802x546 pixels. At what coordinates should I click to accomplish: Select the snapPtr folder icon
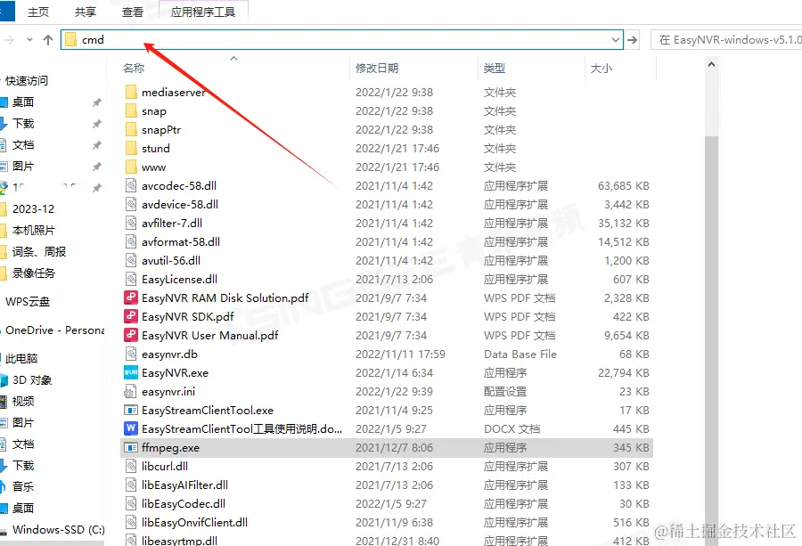[131, 130]
